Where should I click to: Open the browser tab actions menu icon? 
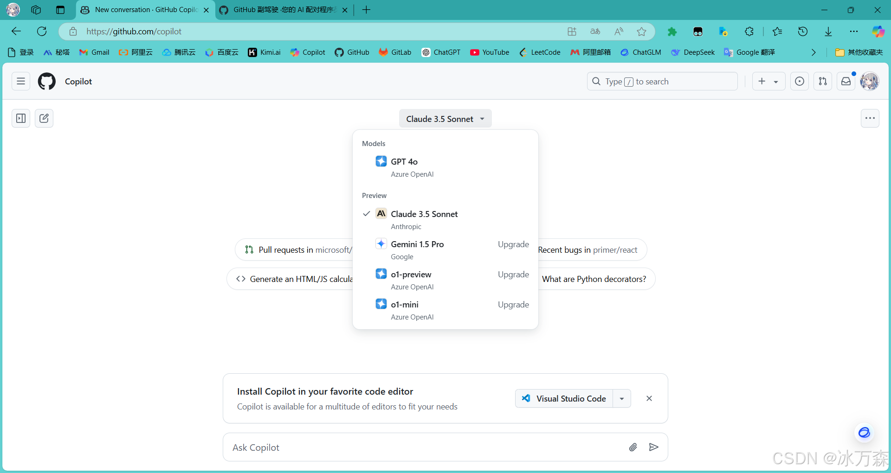click(60, 10)
